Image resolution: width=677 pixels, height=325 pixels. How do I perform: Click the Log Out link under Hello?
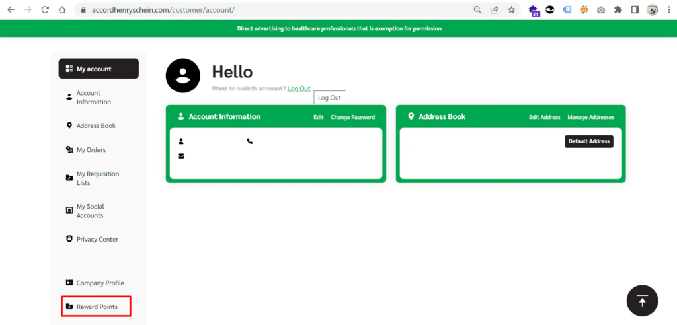click(298, 89)
